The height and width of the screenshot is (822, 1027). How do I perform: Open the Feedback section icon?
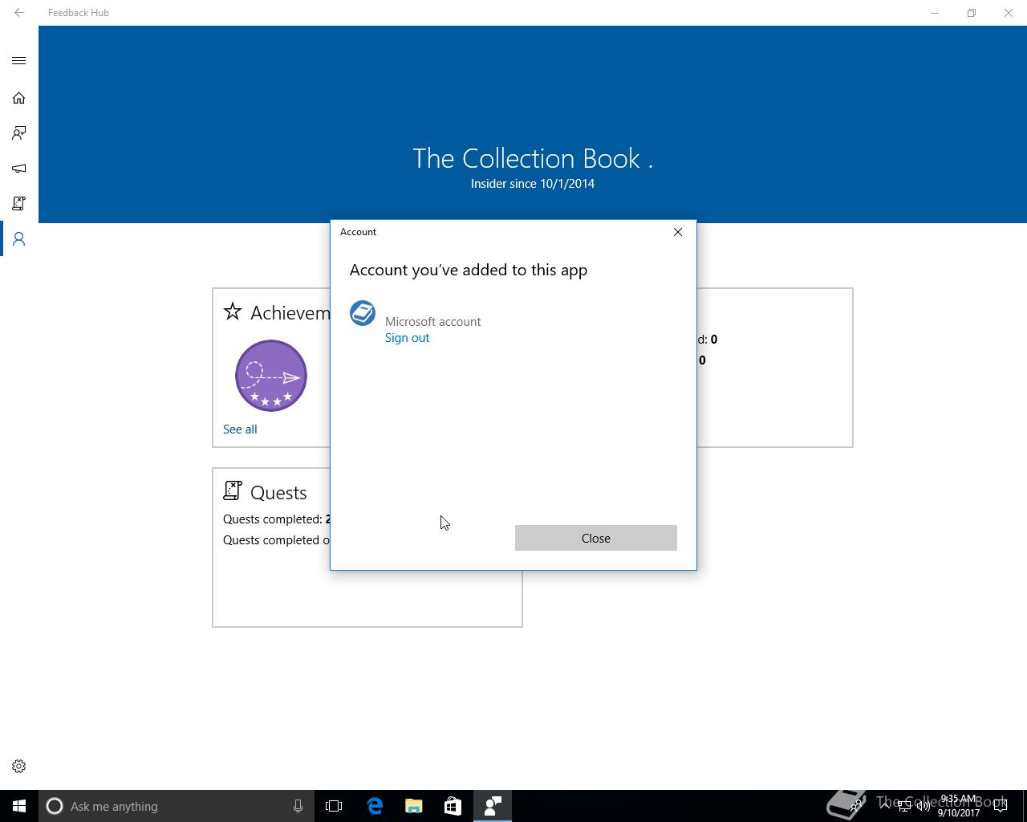coord(19,133)
